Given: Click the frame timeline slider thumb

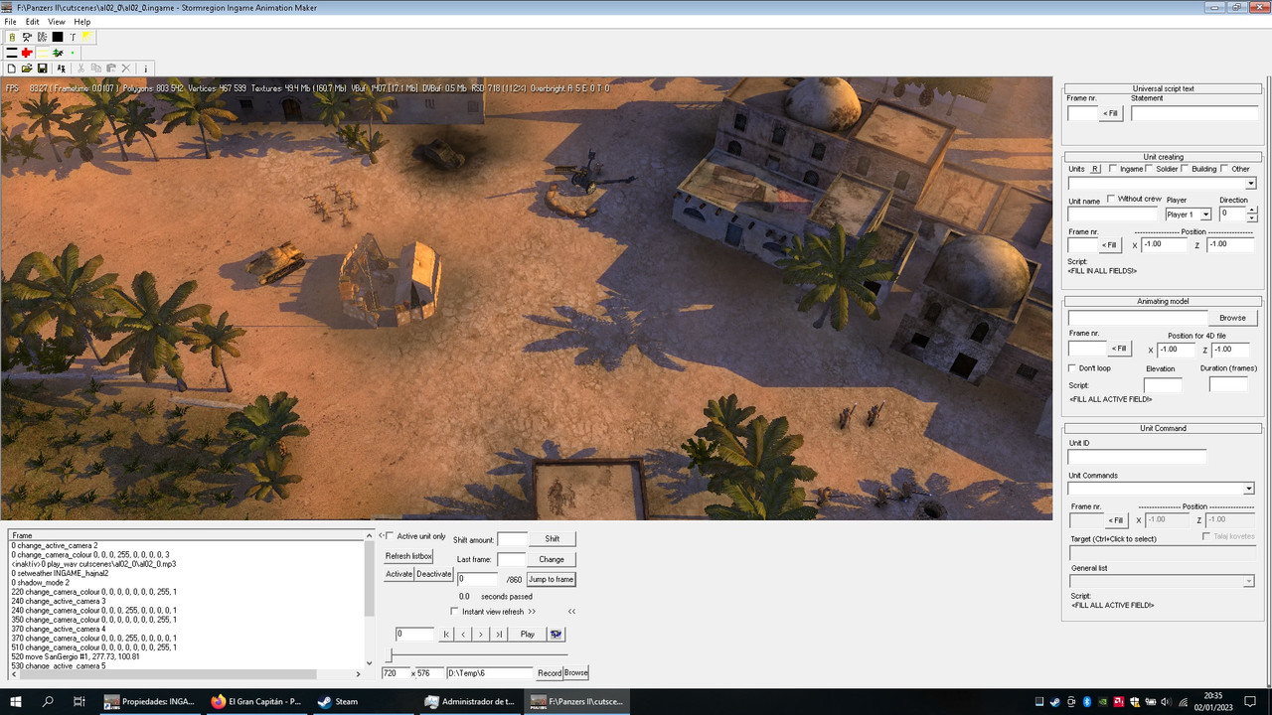Looking at the screenshot, I should tap(390, 655).
